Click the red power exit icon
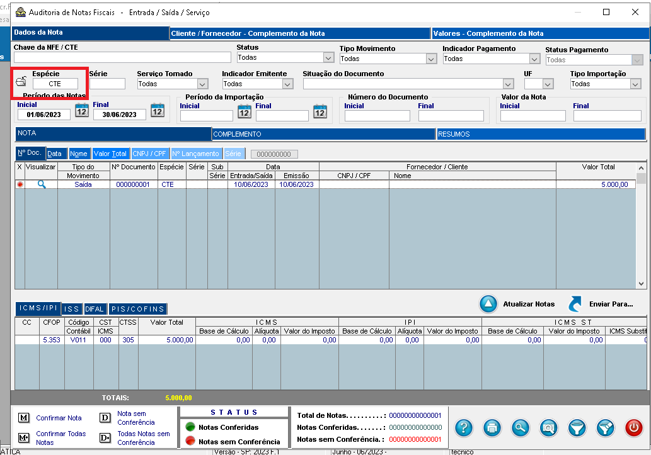The image size is (651, 455). [633, 427]
